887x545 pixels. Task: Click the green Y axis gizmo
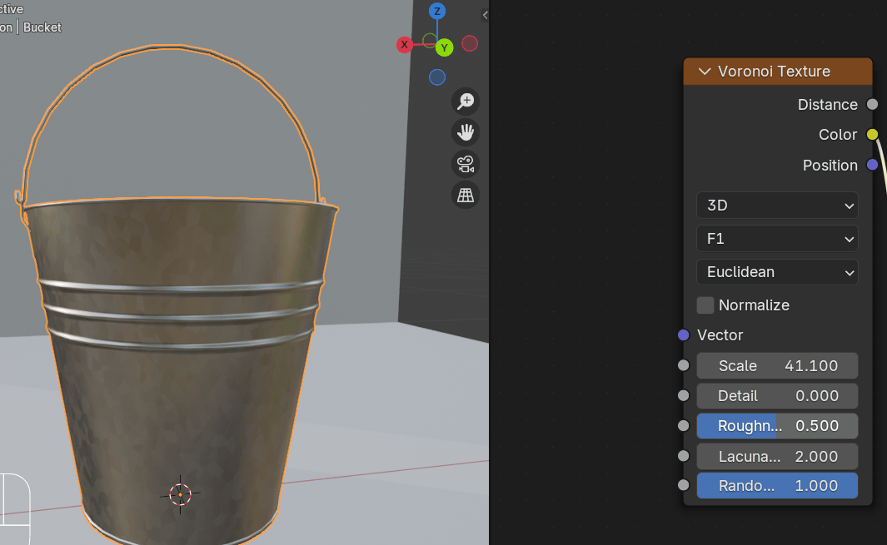tap(444, 47)
